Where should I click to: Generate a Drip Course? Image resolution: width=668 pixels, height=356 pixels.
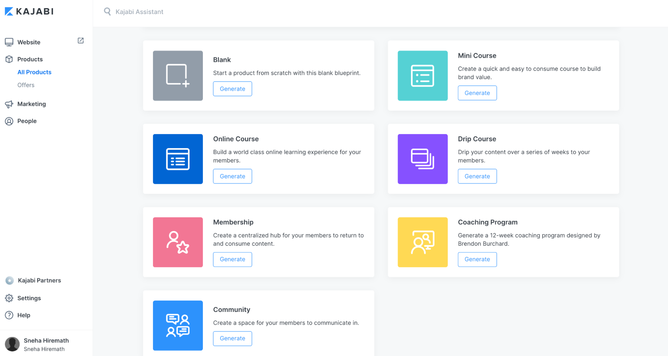pos(477,176)
